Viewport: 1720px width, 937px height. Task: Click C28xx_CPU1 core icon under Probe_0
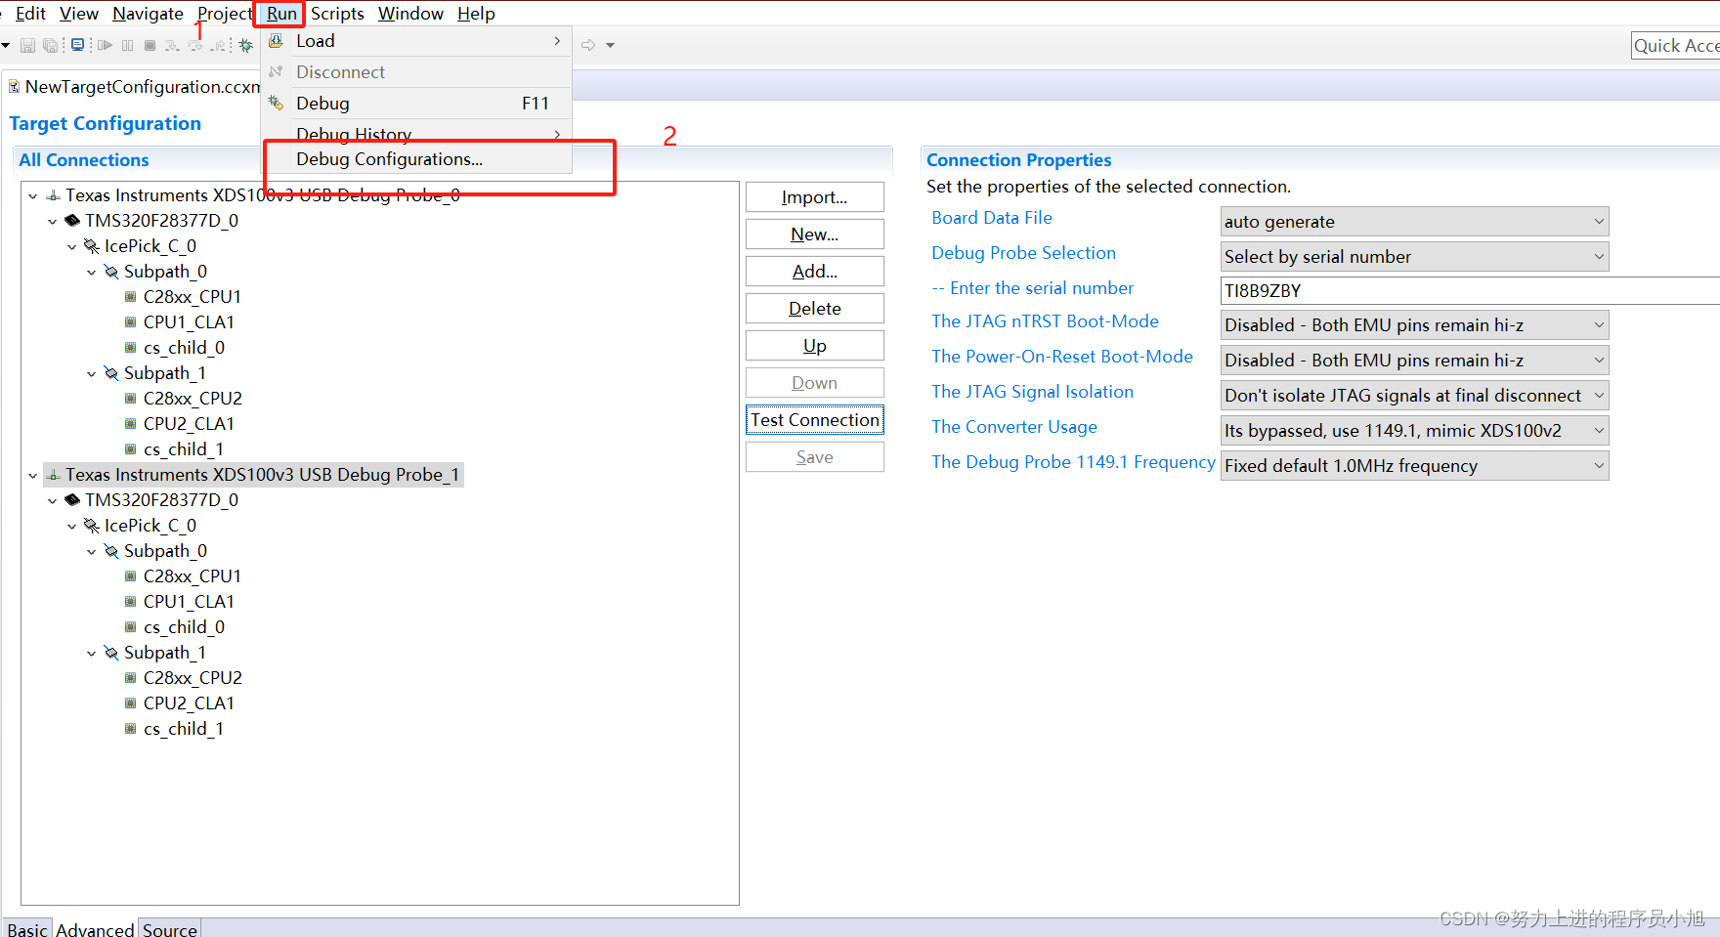(x=131, y=297)
